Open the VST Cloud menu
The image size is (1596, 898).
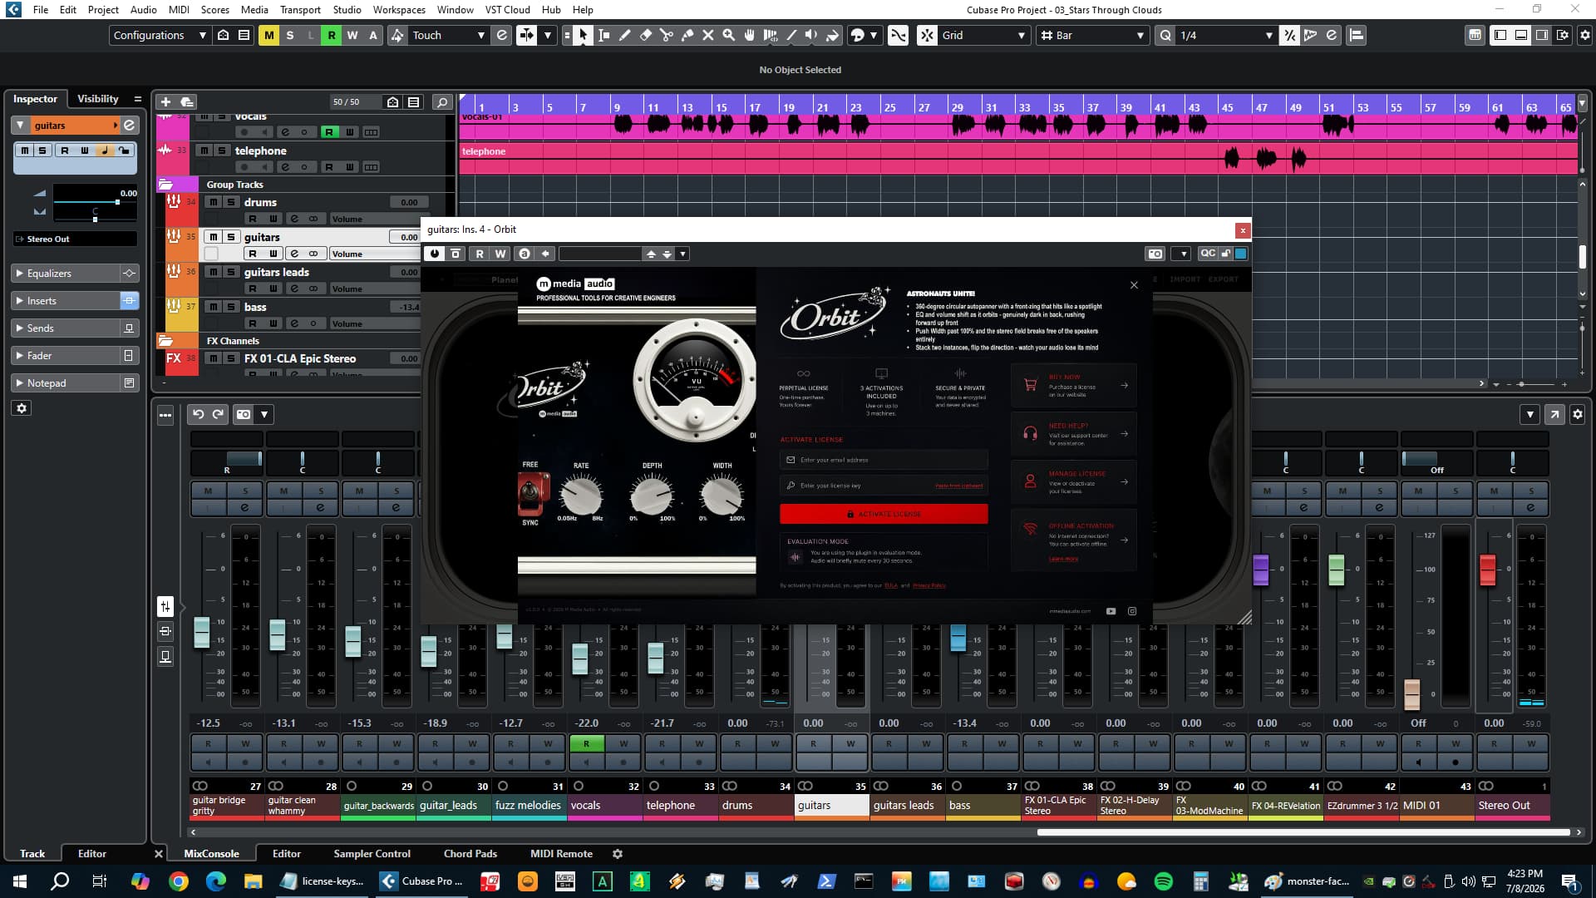507,9
